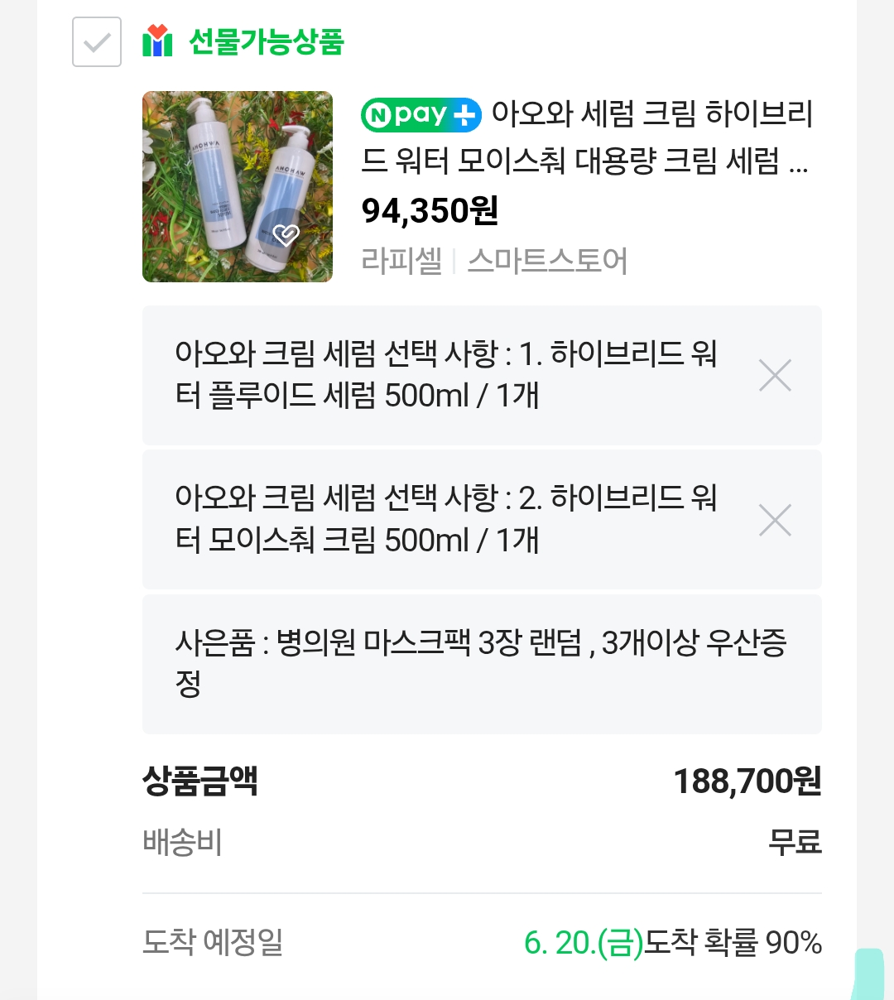
Task: Visit the 라피셀 store link
Action: (x=401, y=261)
